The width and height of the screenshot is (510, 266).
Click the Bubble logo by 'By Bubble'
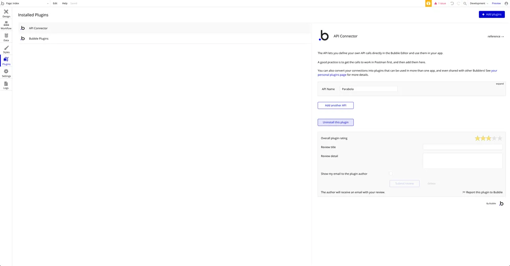pyautogui.click(x=501, y=203)
